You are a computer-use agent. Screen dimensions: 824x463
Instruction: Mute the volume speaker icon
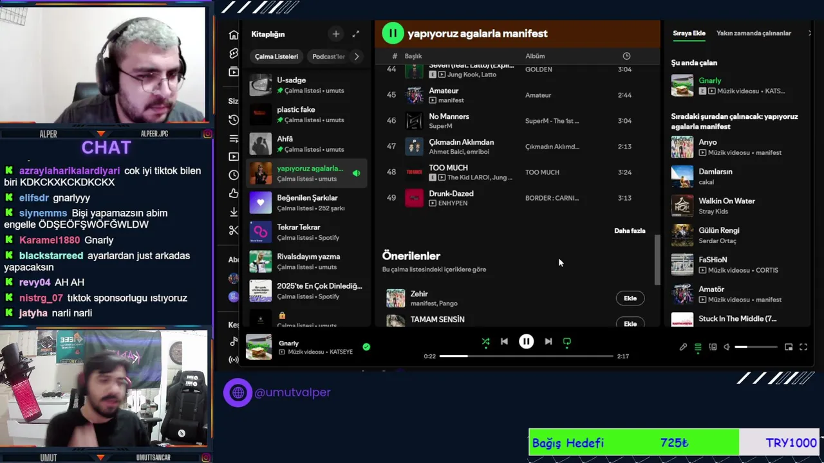click(x=727, y=347)
